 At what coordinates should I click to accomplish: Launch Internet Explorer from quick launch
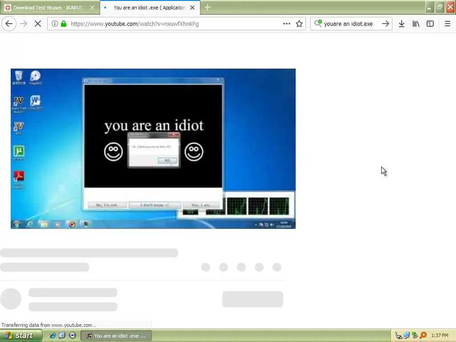(x=53, y=336)
